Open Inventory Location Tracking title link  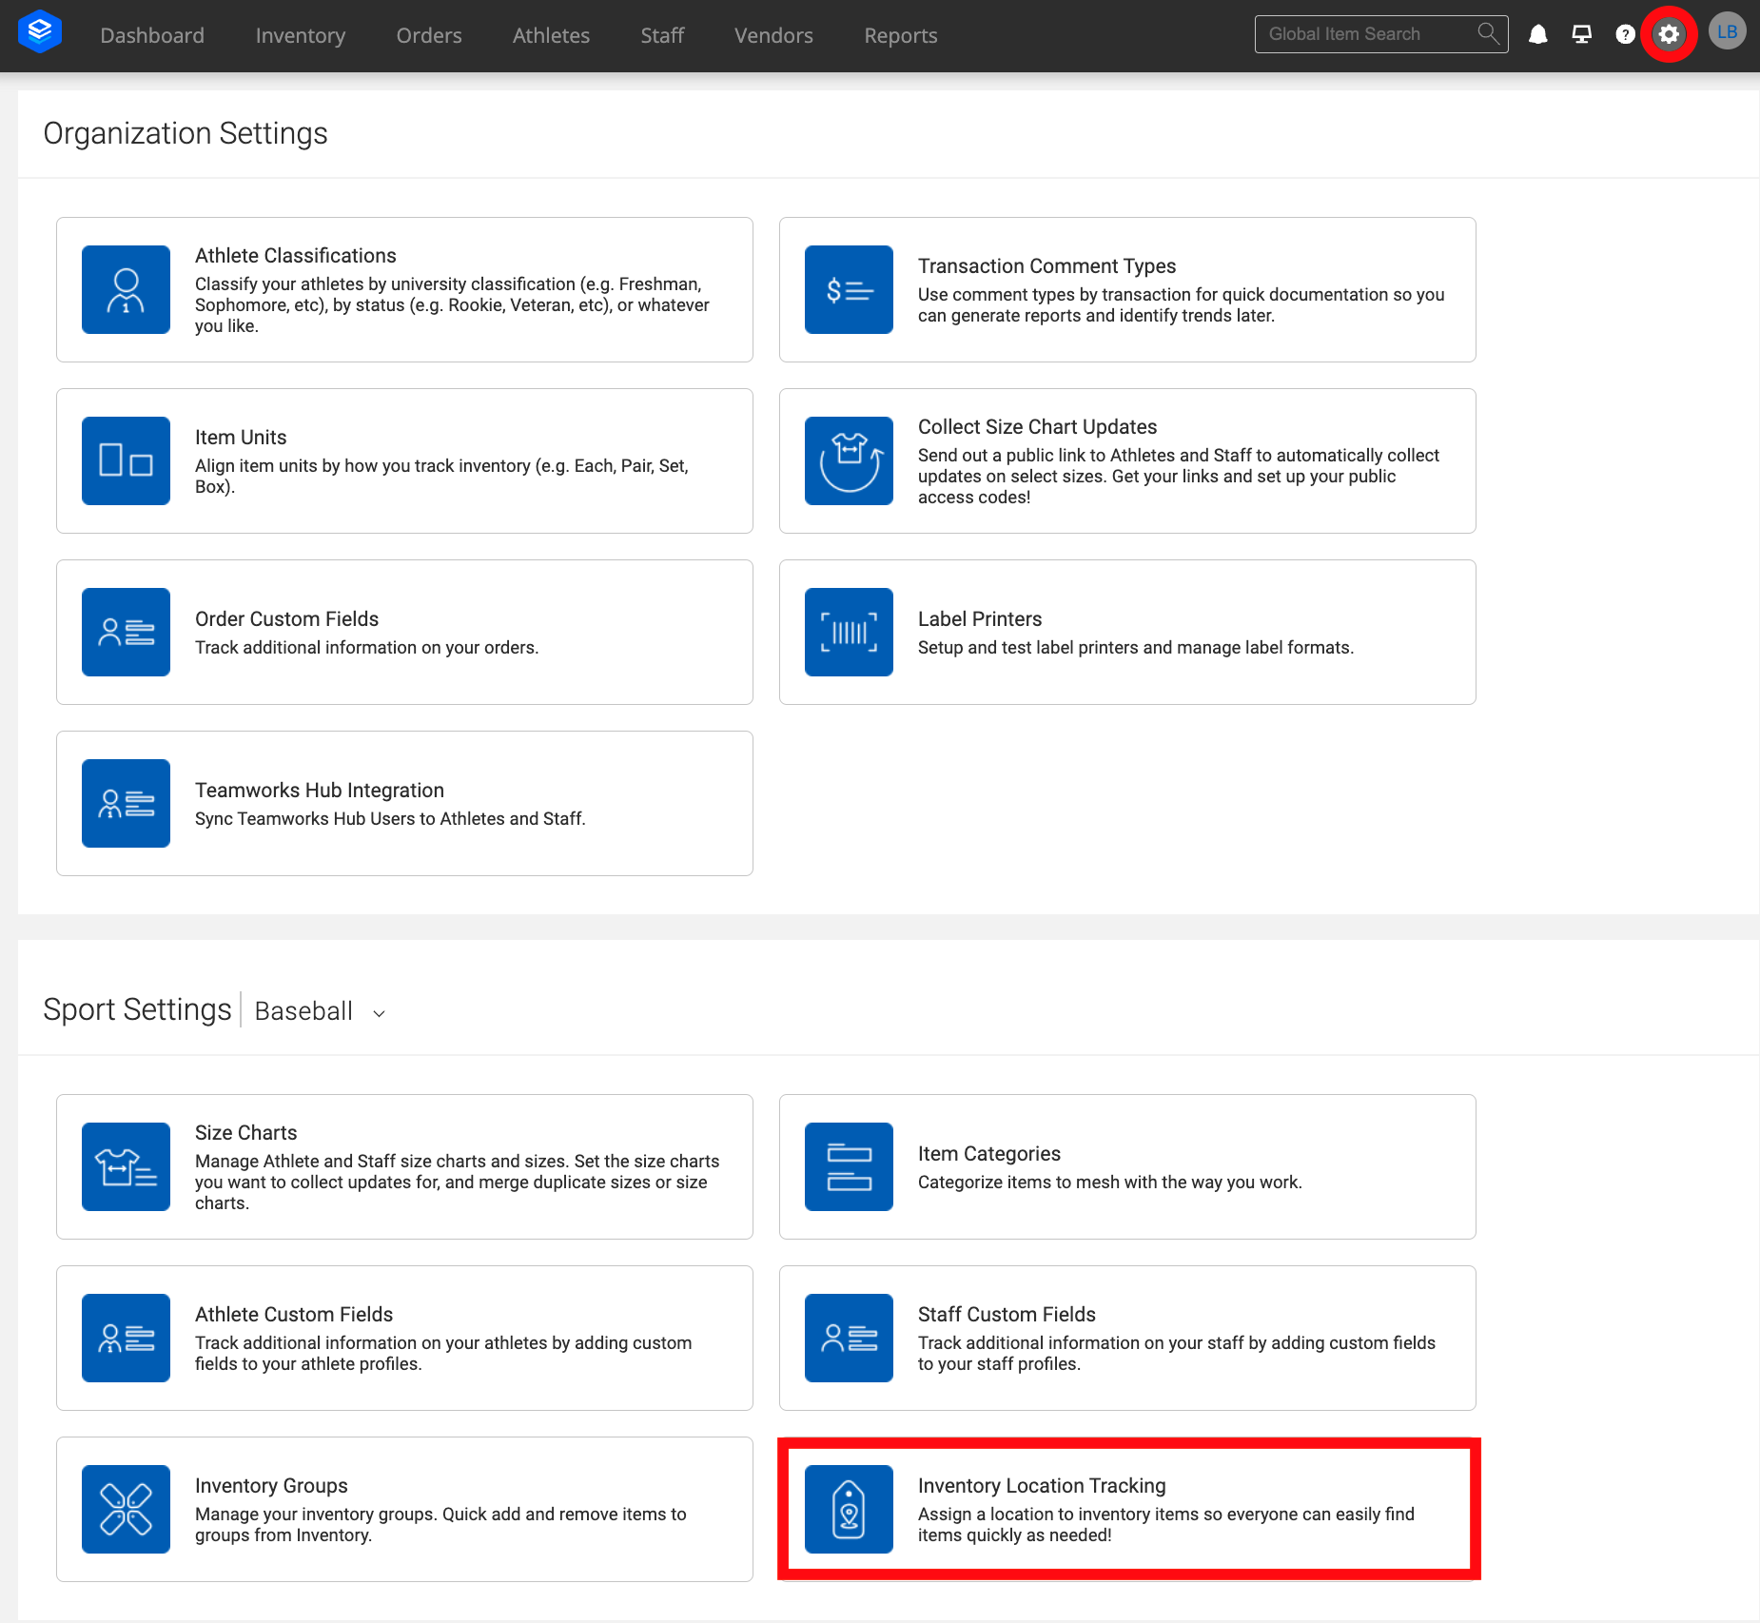1042,1485
